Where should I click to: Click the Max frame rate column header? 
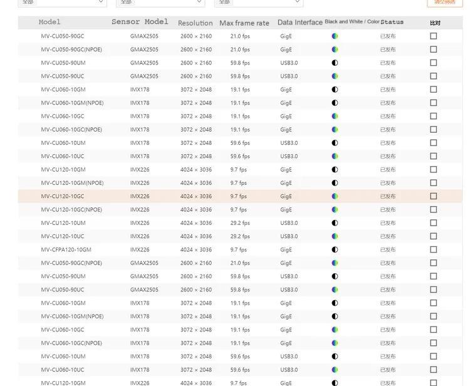point(244,23)
